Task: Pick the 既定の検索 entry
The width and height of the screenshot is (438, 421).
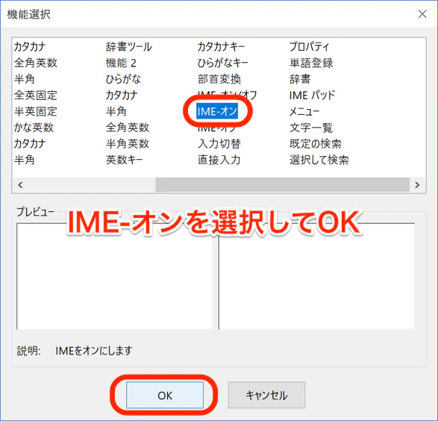Action: coord(316,143)
